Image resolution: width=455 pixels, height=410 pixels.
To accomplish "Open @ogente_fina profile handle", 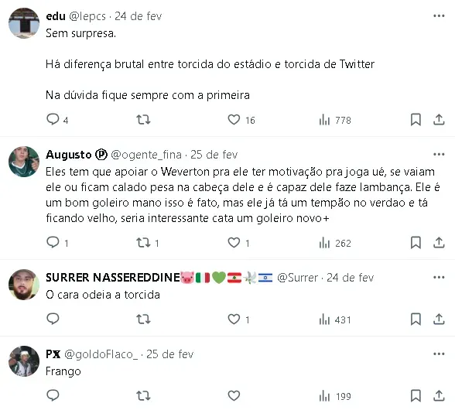I will 146,155.
